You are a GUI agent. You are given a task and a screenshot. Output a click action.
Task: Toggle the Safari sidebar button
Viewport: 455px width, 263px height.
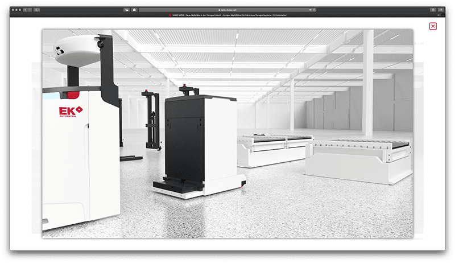[x=37, y=10]
